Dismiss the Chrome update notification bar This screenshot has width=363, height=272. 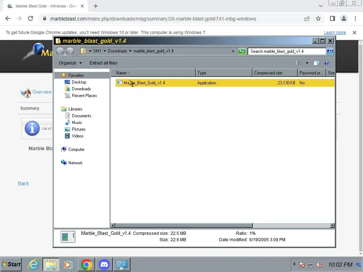(x=354, y=33)
